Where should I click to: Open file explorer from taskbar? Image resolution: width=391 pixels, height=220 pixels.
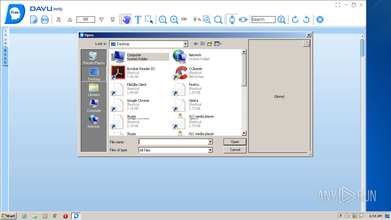[x=35, y=216]
